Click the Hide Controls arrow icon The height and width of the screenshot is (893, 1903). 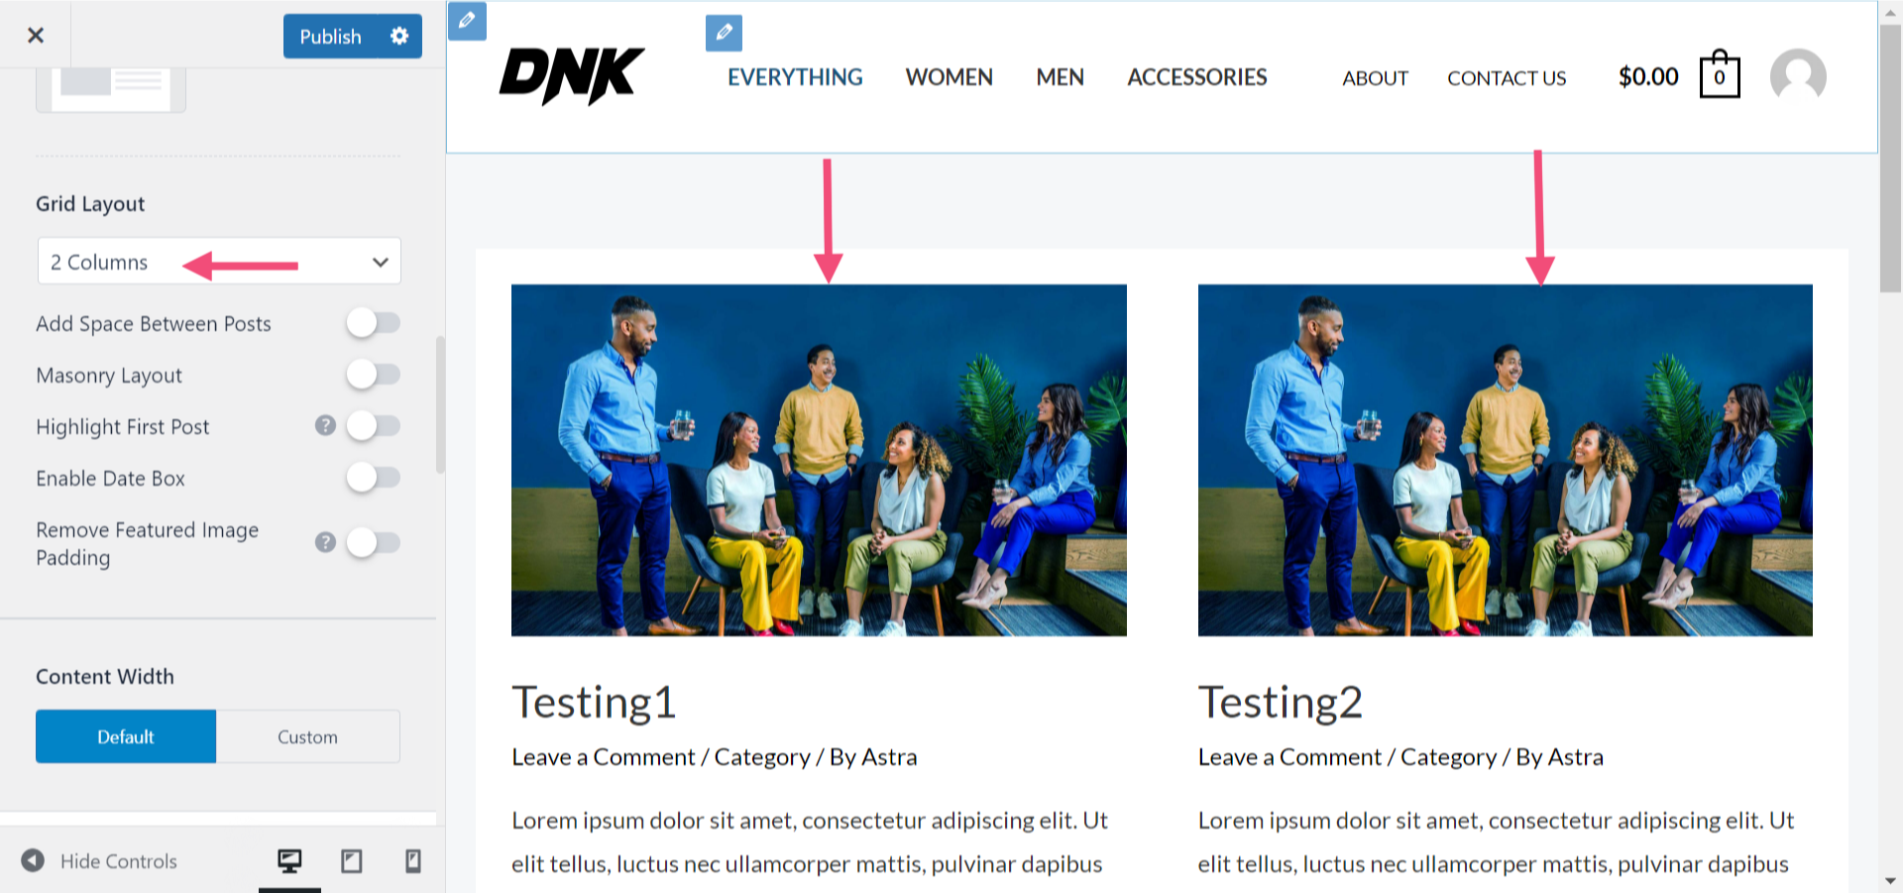[36, 861]
